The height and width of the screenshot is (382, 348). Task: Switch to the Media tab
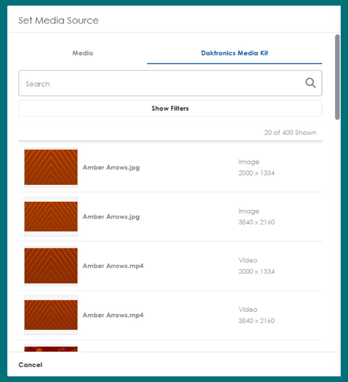coord(83,53)
